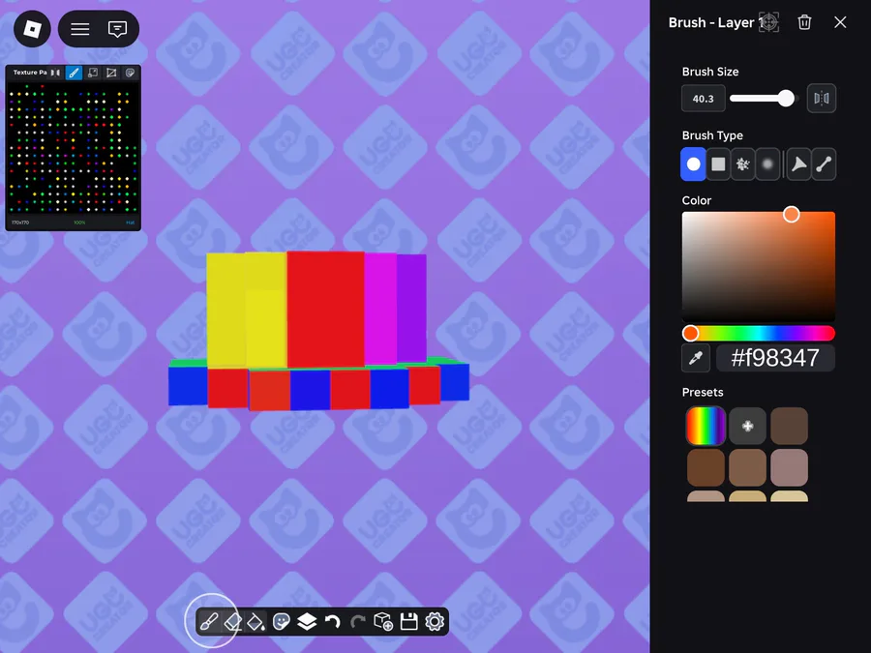The image size is (871, 653).
Task: Select the splatter brush type
Action: click(742, 163)
